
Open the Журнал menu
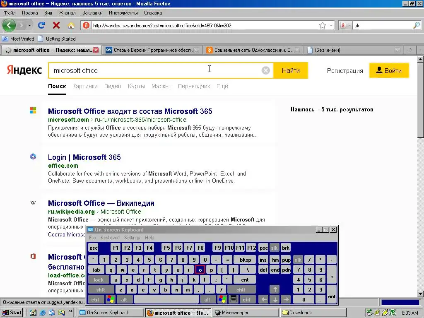click(x=67, y=13)
